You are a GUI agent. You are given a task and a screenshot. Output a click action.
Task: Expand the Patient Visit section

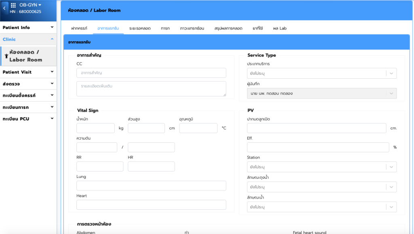point(28,72)
